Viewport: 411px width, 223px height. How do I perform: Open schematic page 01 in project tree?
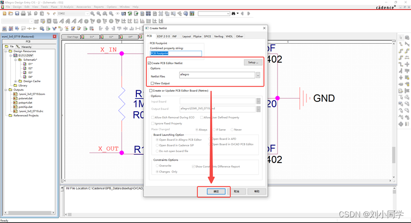point(30,64)
